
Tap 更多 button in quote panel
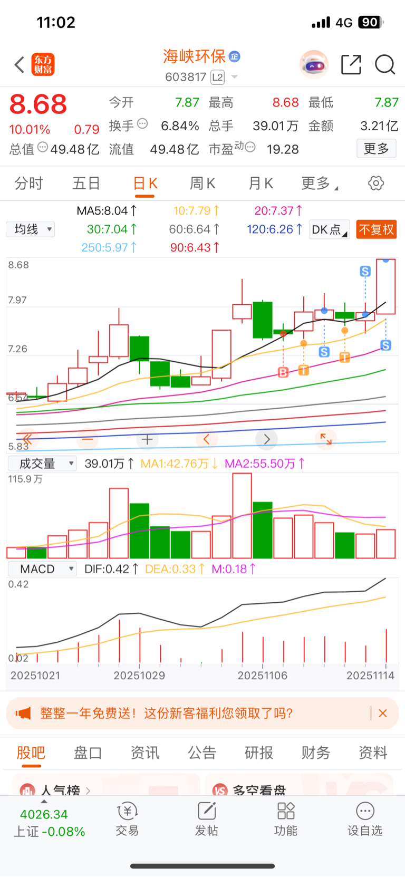coord(377,149)
